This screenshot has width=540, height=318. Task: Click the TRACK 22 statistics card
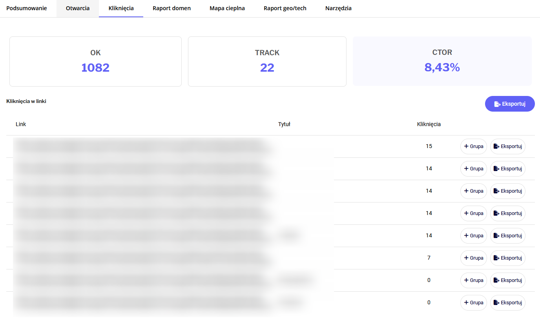click(267, 61)
